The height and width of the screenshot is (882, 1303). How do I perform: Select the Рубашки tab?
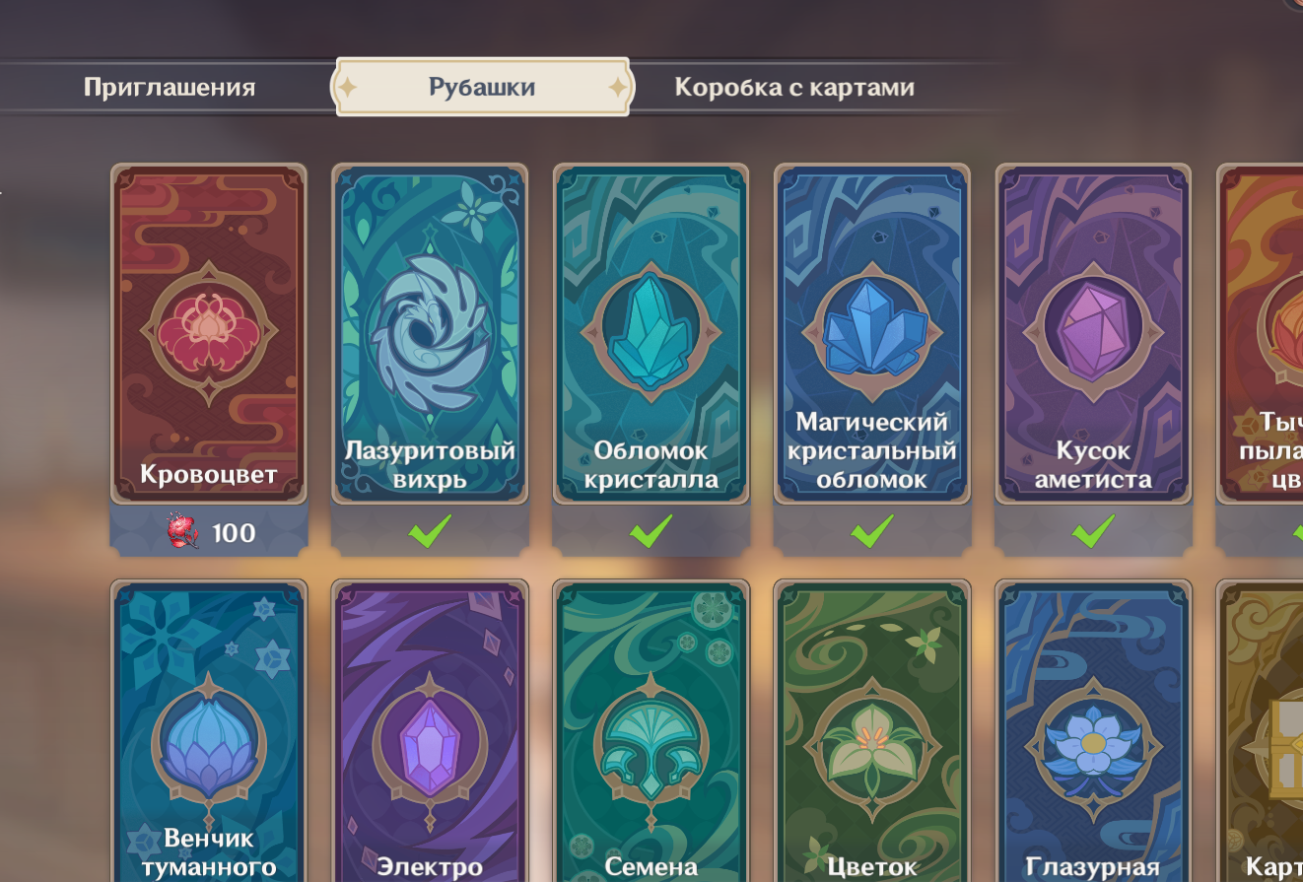[482, 87]
